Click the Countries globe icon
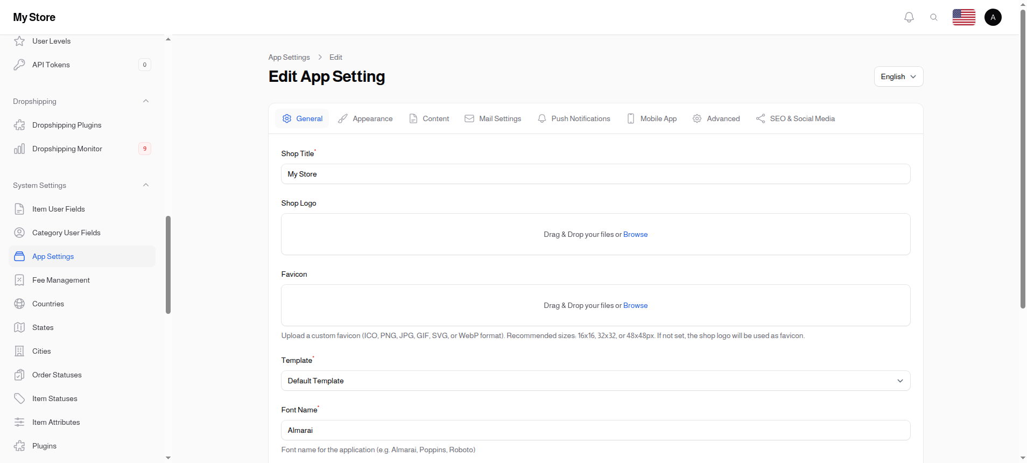This screenshot has width=1027, height=463. 19,304
